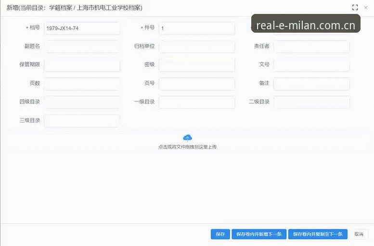Toggle fullscreen mode for the dialog

pyautogui.click(x=355, y=8)
